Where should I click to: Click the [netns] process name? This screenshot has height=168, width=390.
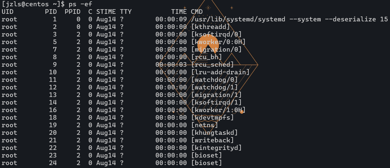[x=205, y=125]
